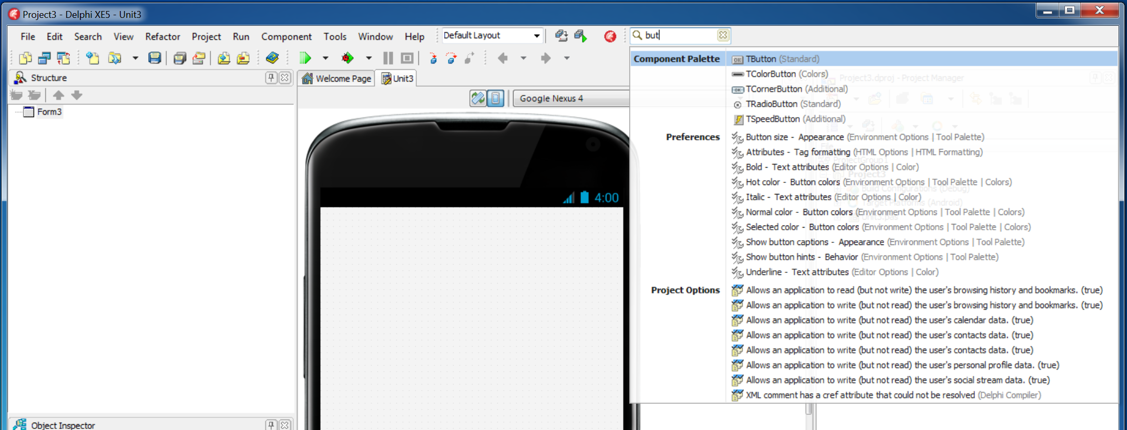
Task: Click the green Run arrow icon
Action: click(305, 58)
